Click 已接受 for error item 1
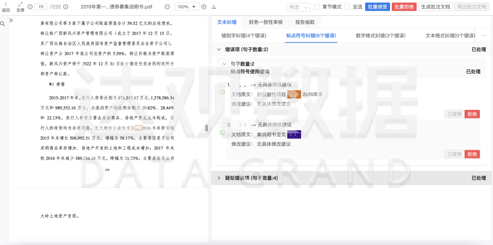The height and width of the screenshot is (245, 493). click(455, 114)
